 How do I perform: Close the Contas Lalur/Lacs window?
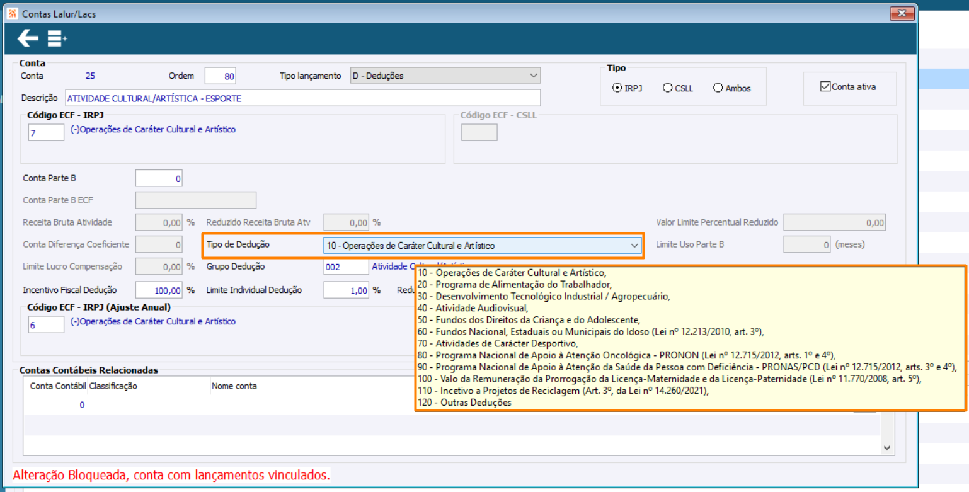coord(902,13)
